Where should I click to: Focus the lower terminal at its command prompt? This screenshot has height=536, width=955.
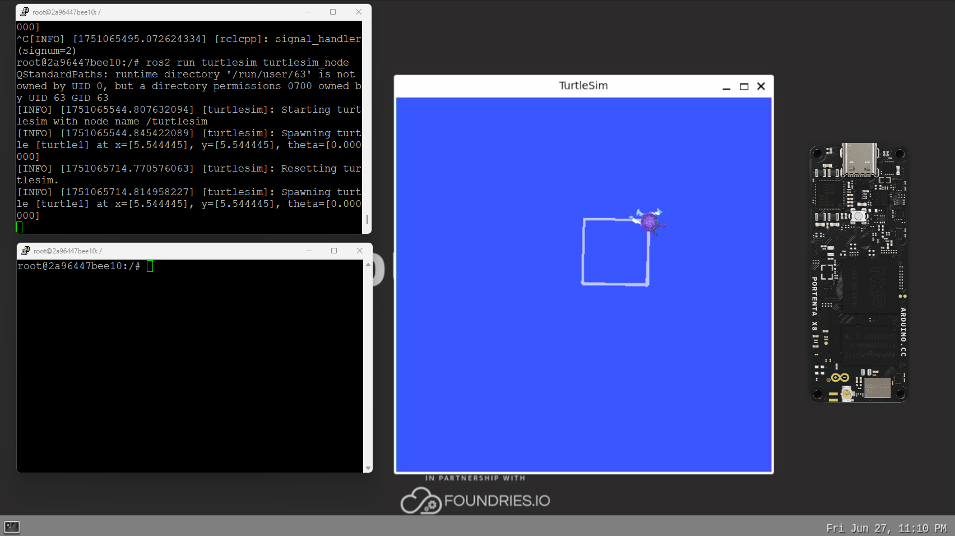pyautogui.click(x=150, y=266)
